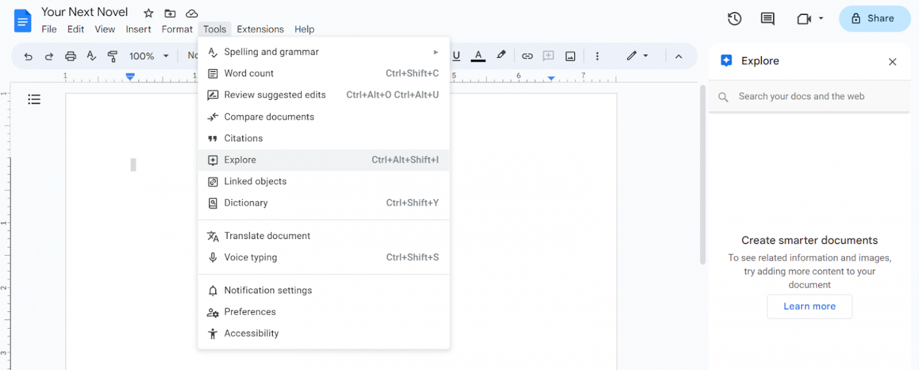Toggle underline formatting
The image size is (919, 370).
click(x=457, y=55)
